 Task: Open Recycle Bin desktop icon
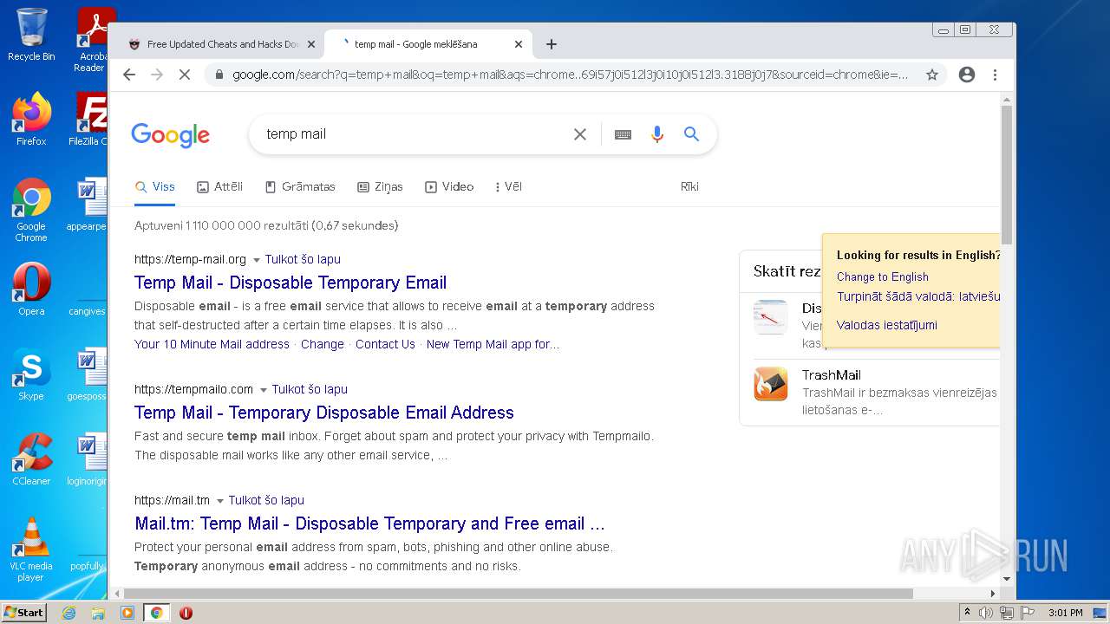31,36
